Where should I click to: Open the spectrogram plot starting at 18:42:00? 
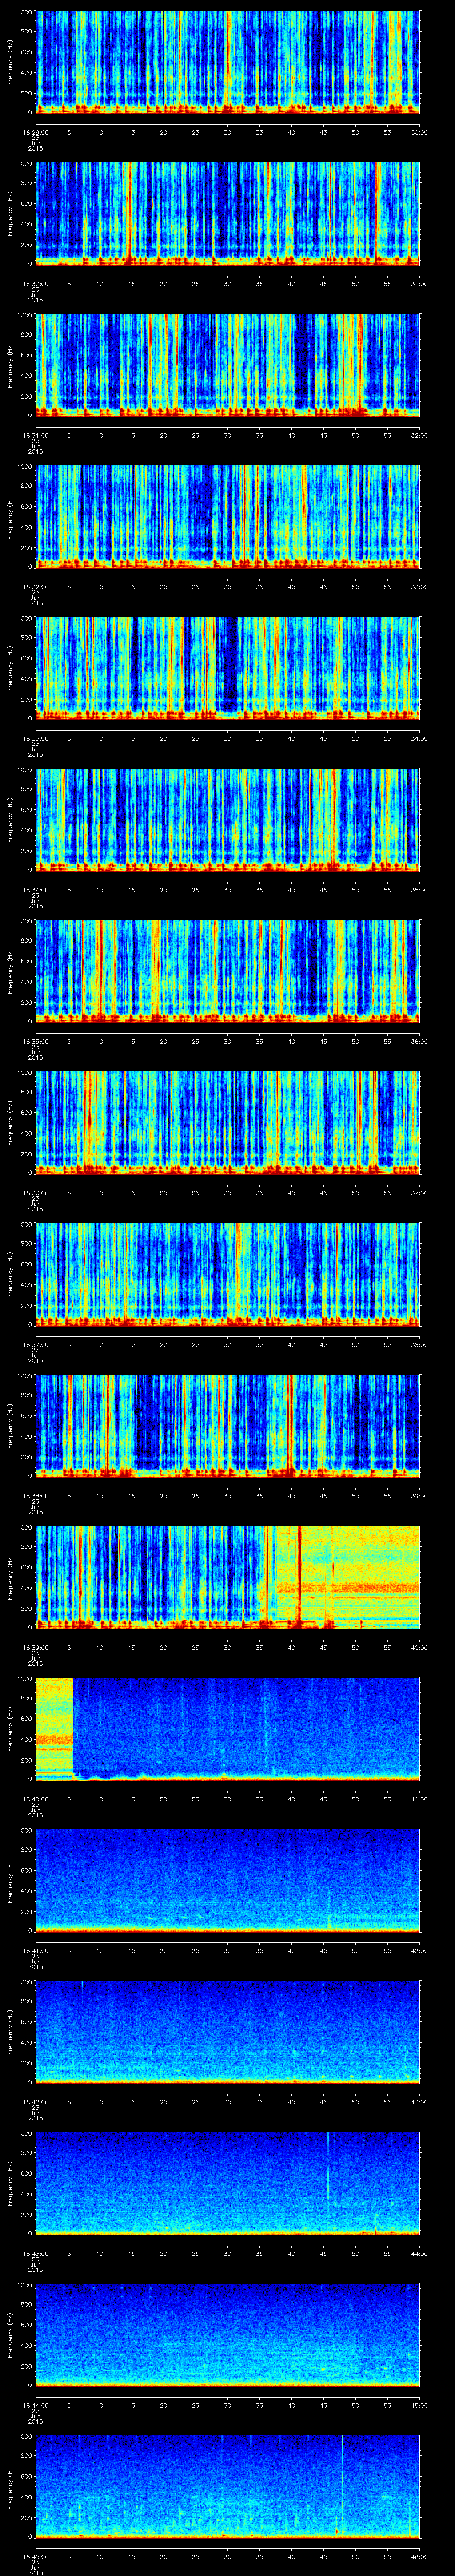(x=227, y=2032)
